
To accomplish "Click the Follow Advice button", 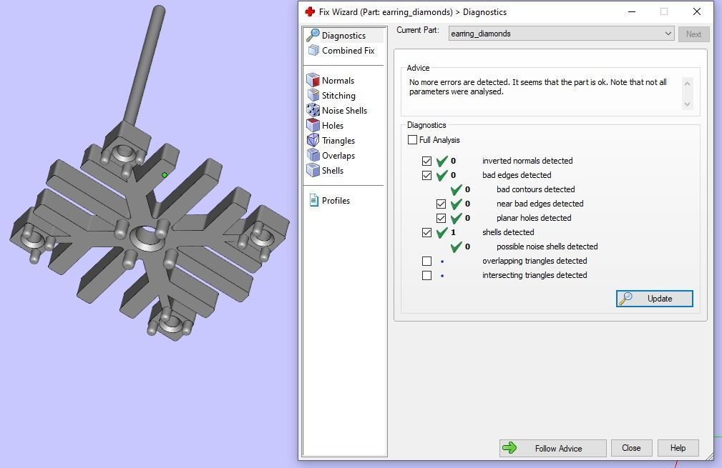I will 552,448.
